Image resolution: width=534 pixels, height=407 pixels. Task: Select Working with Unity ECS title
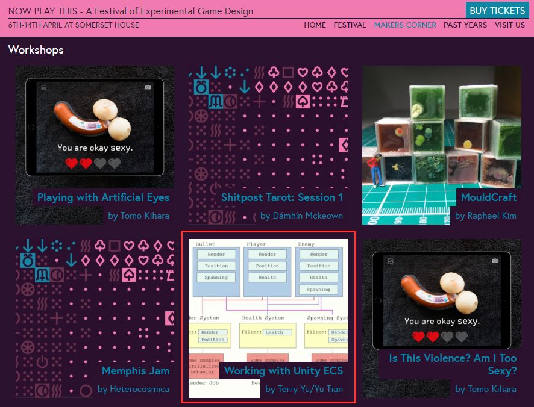[283, 371]
